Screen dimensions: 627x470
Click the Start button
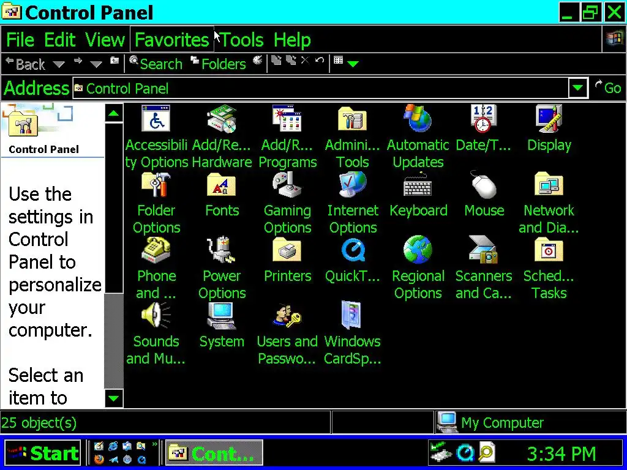point(42,453)
